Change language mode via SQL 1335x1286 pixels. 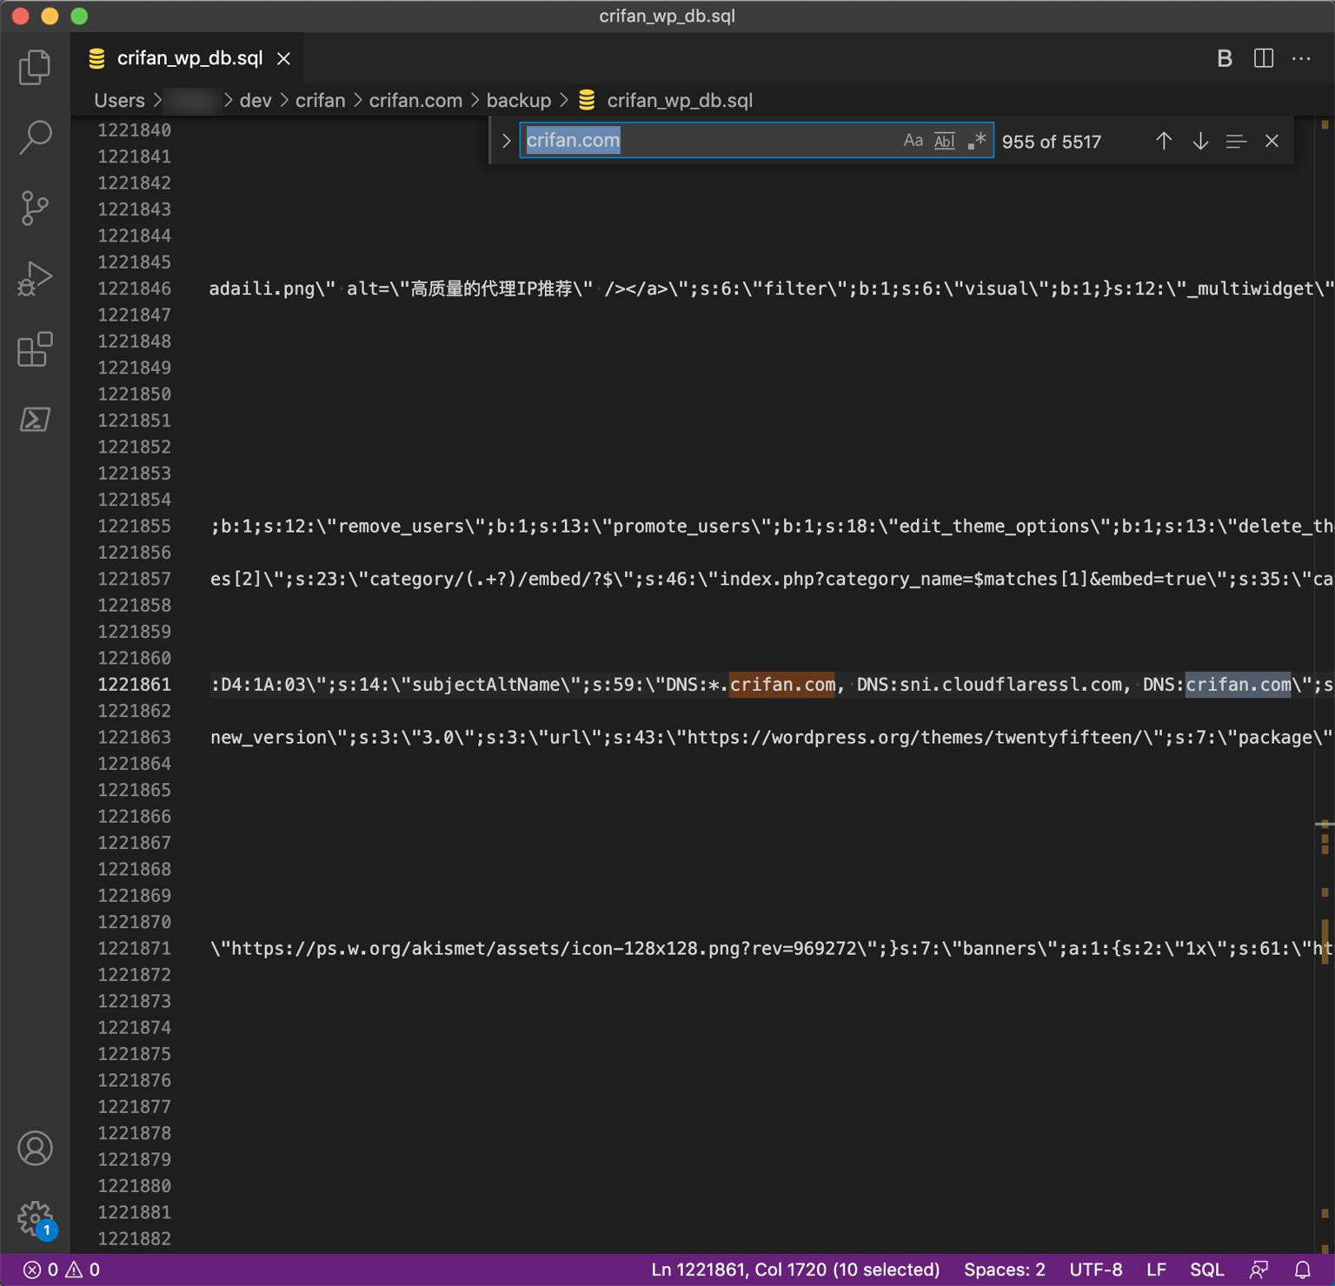point(1206,1269)
